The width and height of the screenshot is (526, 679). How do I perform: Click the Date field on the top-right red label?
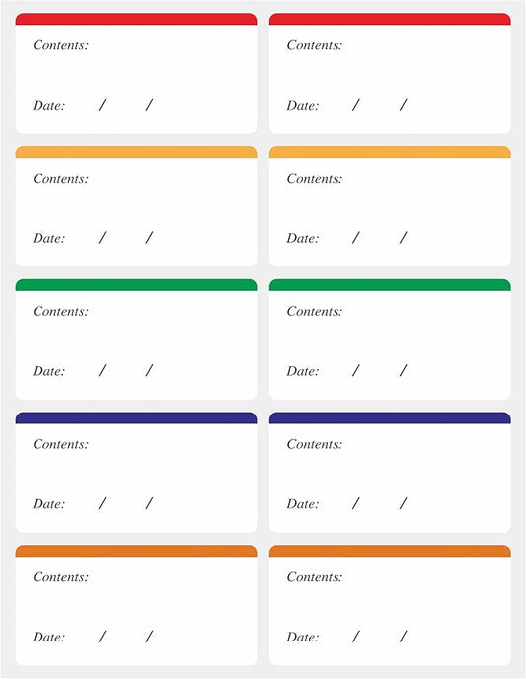coord(303,106)
